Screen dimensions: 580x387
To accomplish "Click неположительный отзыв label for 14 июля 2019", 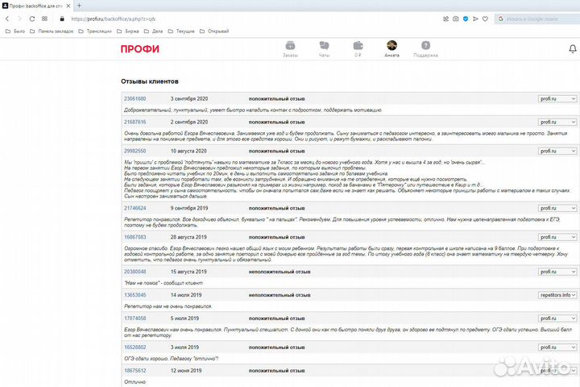I will tap(280, 295).
